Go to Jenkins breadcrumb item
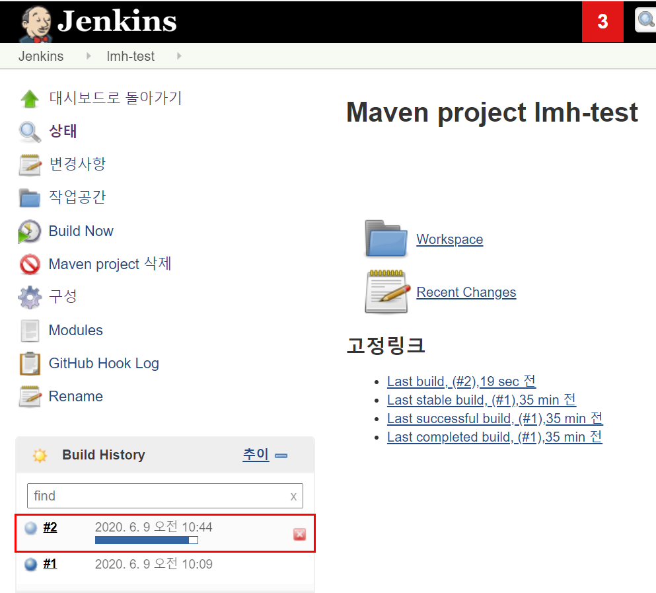Image resolution: width=656 pixels, height=593 pixels. point(41,56)
